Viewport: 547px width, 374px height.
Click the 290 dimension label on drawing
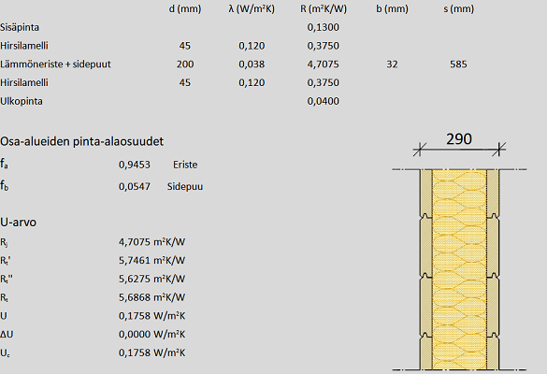tap(459, 139)
